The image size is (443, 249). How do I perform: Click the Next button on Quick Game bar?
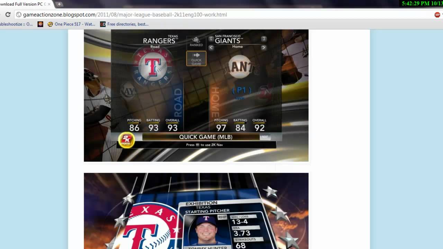pyautogui.click(x=264, y=137)
